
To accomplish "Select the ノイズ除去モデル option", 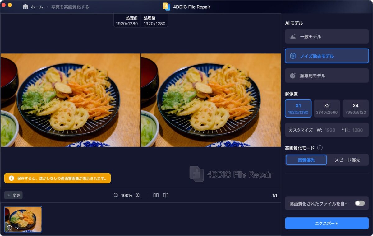I will [x=327, y=56].
